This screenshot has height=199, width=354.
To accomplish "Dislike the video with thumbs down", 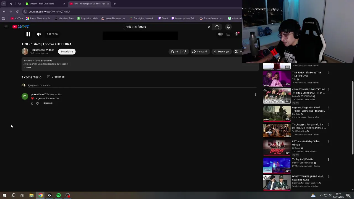I will click(x=184, y=51).
